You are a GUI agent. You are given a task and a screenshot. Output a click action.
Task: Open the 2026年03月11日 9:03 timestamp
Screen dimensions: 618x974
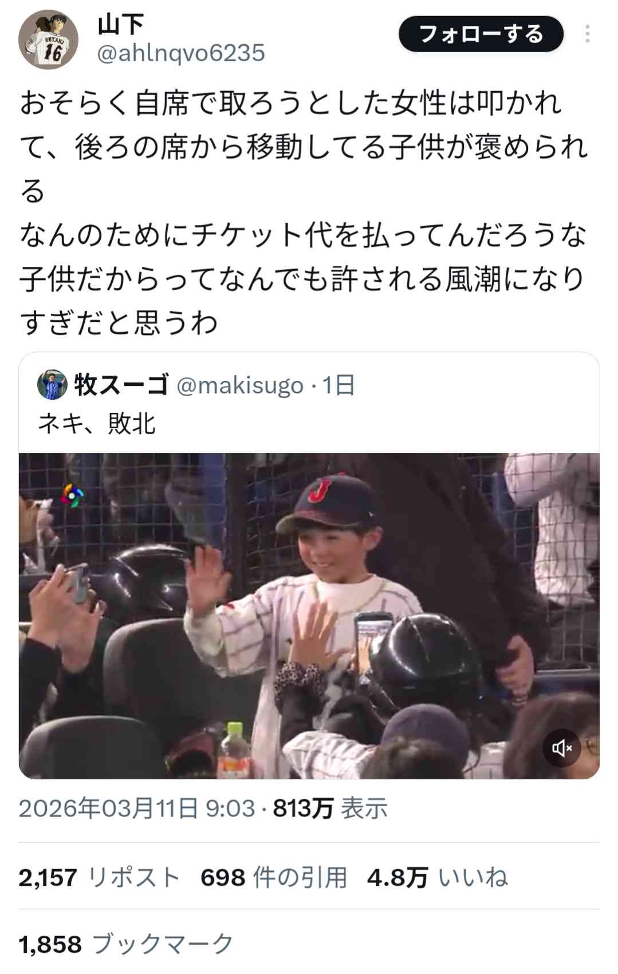tap(136, 809)
